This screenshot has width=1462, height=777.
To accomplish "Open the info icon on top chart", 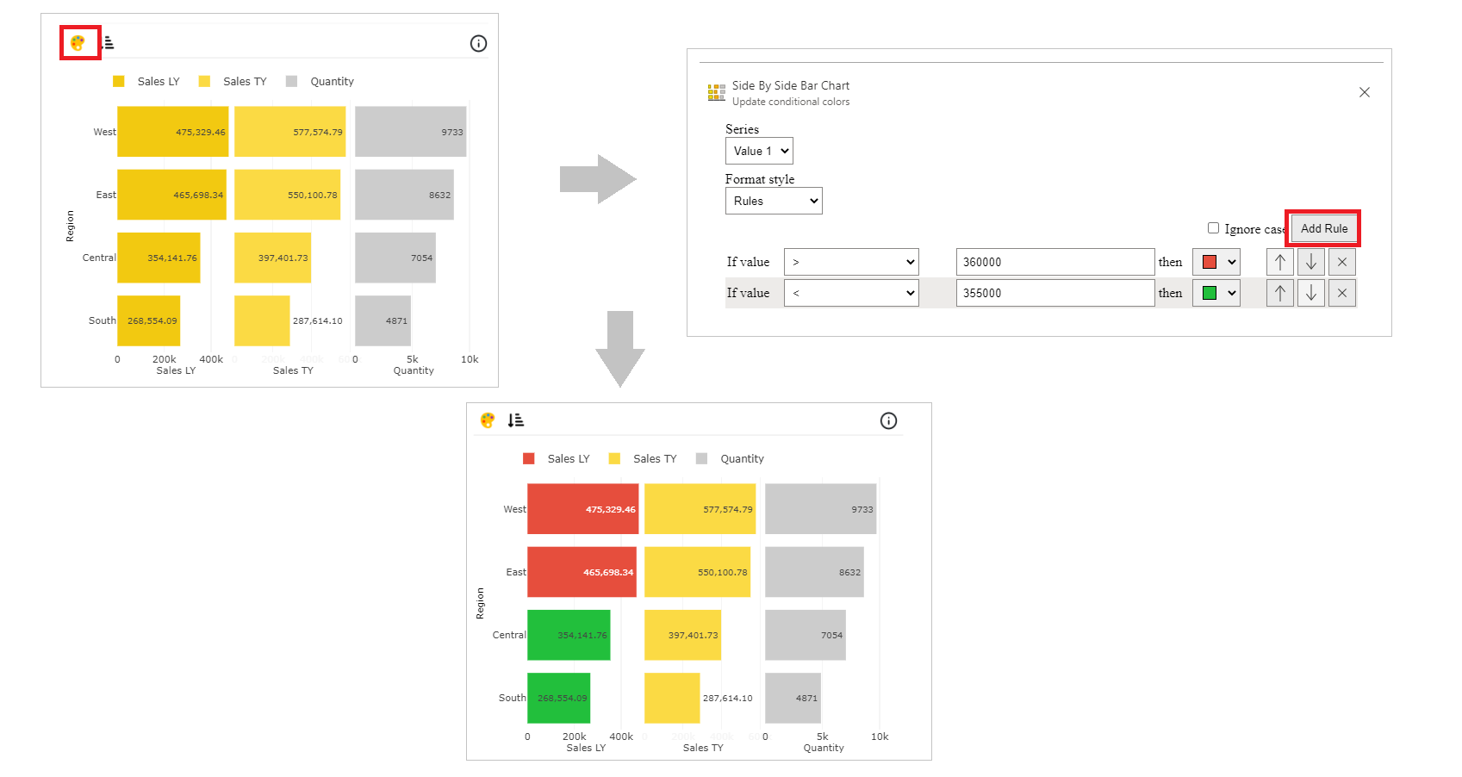I will coord(478,44).
